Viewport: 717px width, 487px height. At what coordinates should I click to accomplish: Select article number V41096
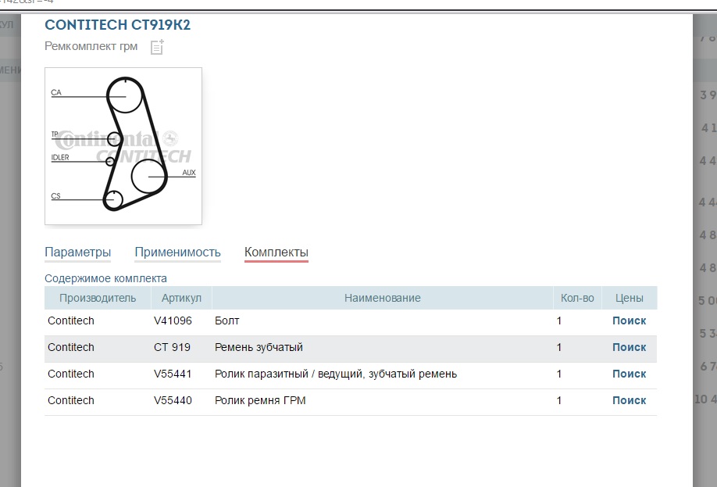[173, 320]
